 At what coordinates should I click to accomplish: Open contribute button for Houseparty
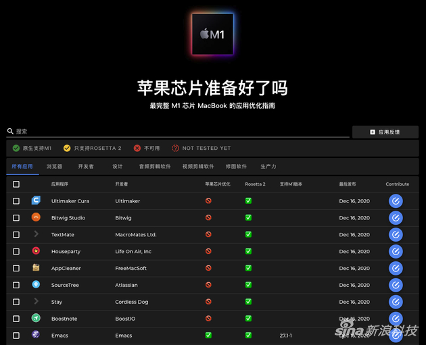(396, 251)
